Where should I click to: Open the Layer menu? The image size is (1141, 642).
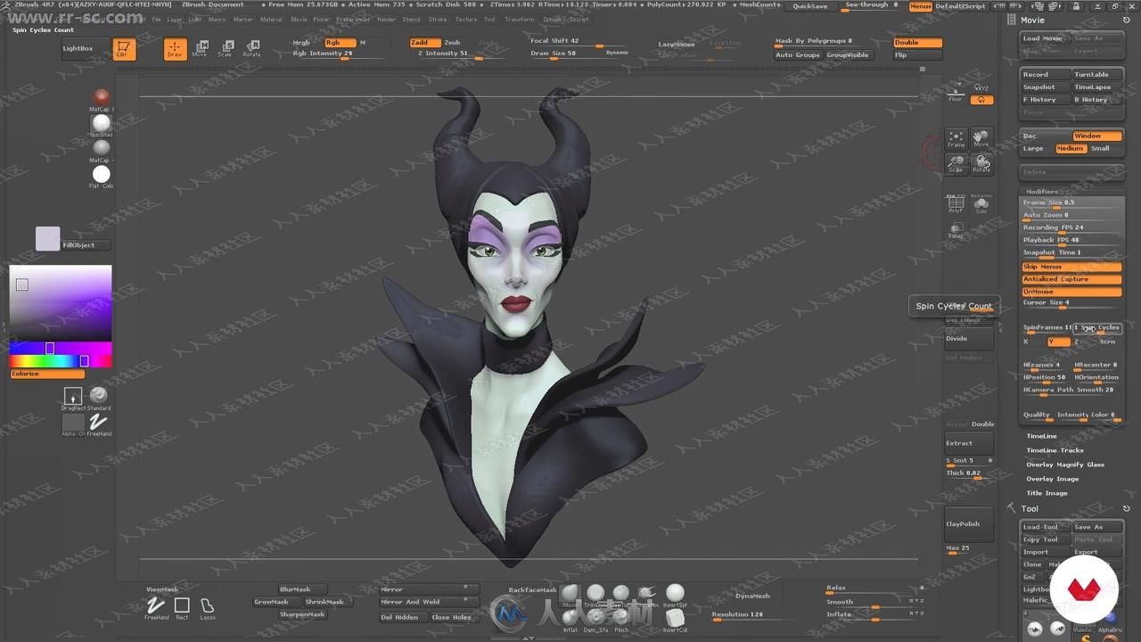[x=174, y=19]
